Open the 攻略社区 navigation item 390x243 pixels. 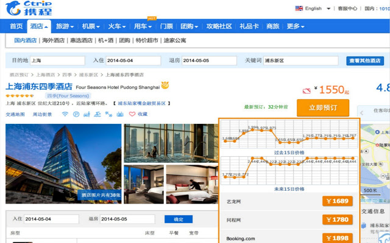(x=219, y=26)
